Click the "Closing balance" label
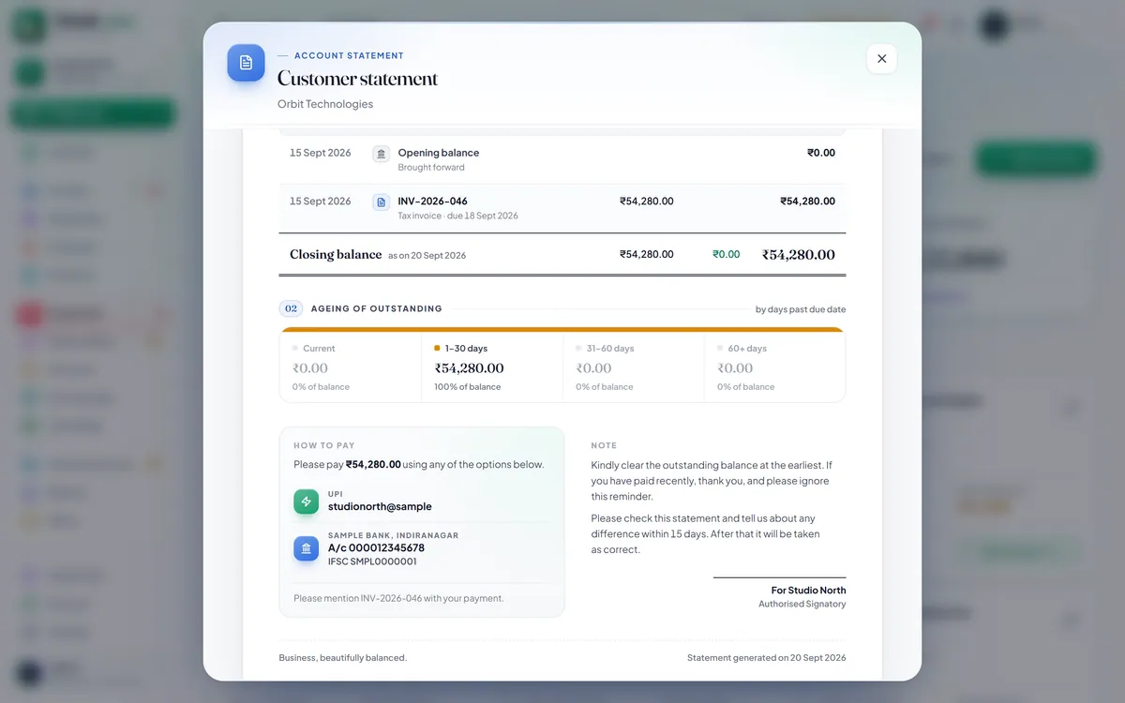 click(336, 254)
